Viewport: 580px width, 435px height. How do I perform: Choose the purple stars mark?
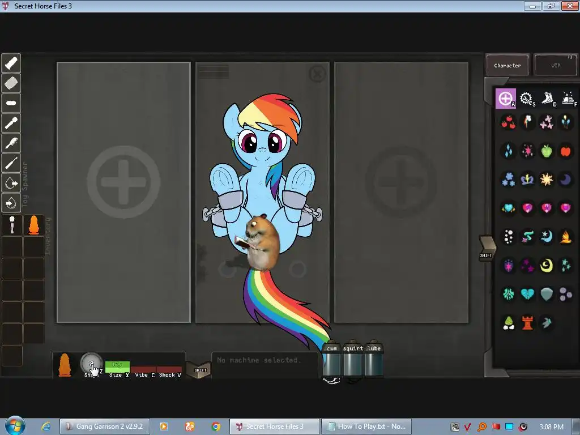[x=527, y=266]
